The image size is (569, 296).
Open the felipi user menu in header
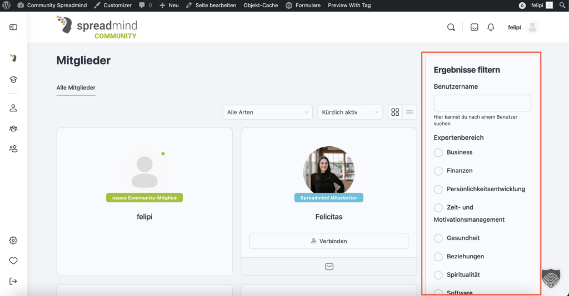[x=522, y=27]
